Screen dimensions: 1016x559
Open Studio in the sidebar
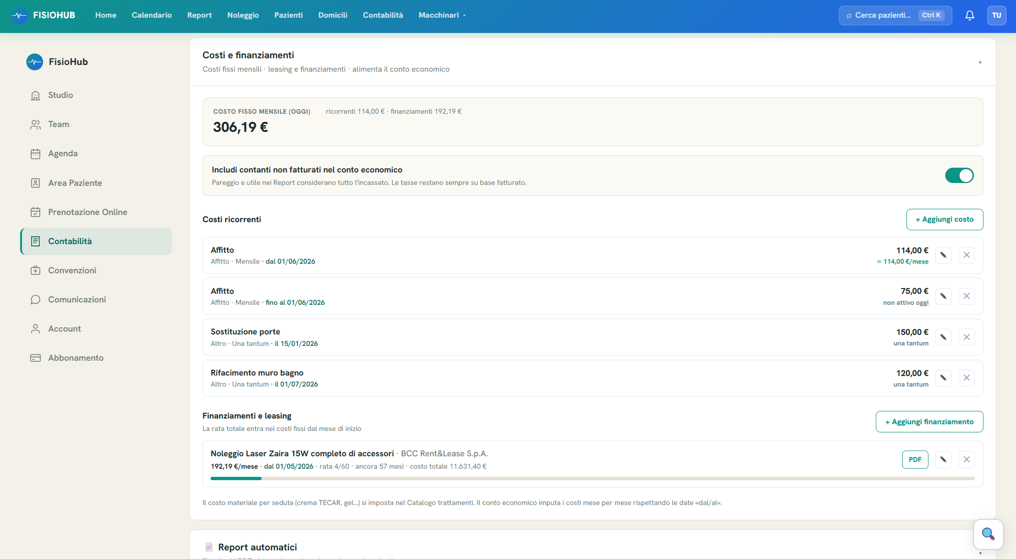(x=96, y=95)
